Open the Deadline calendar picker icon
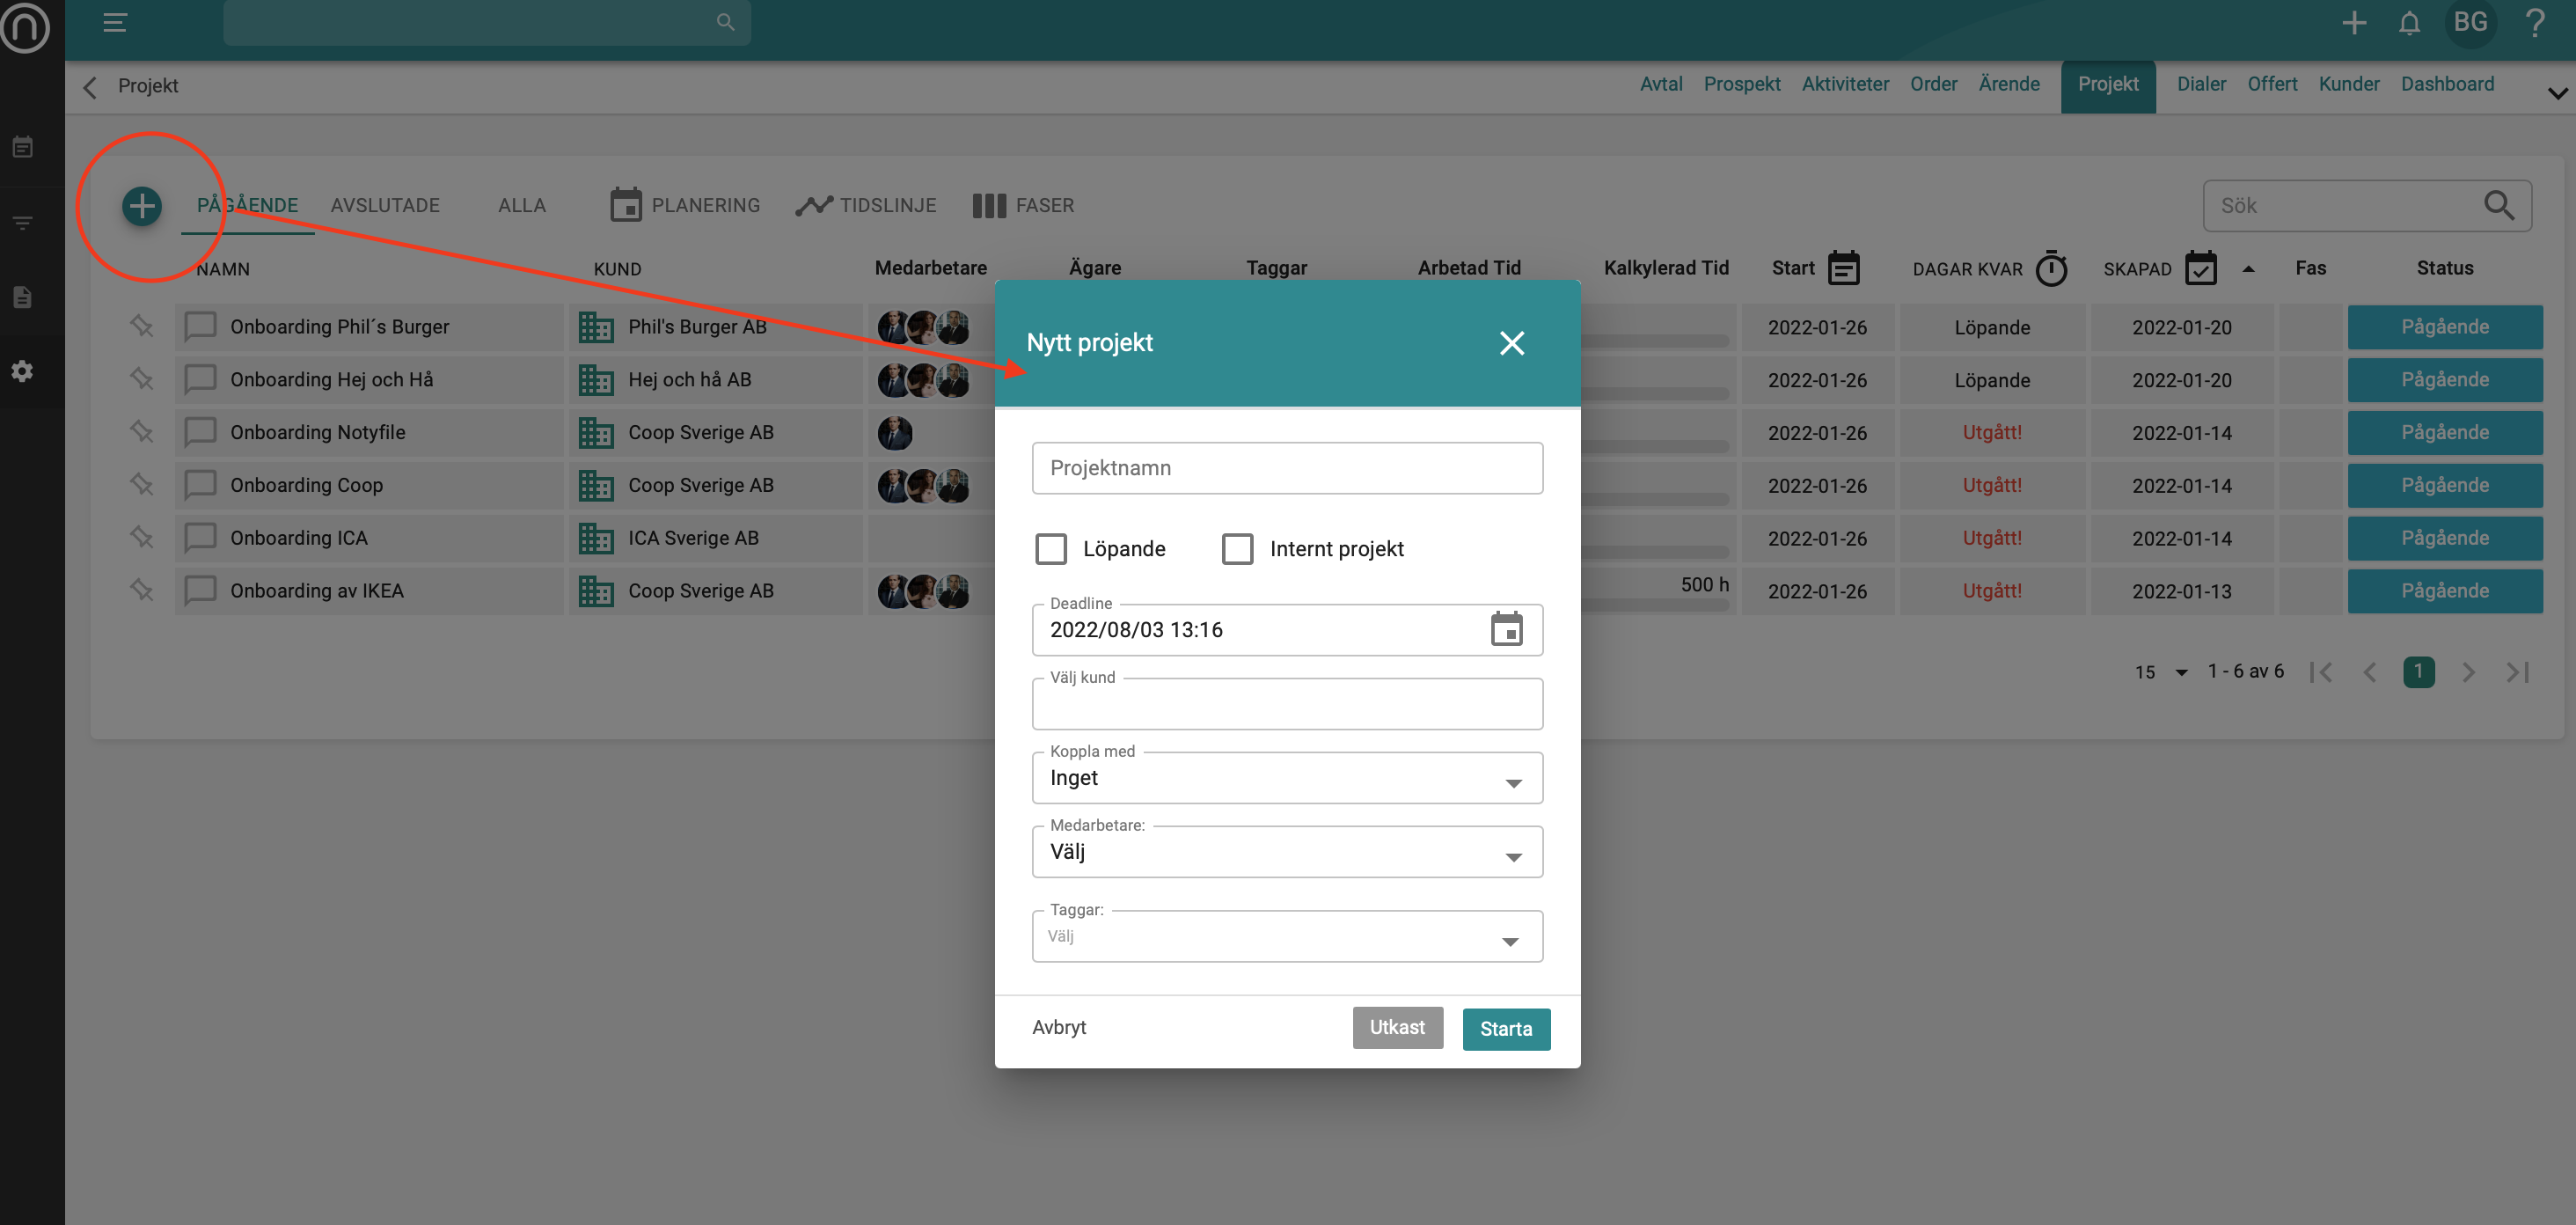 pos(1505,629)
